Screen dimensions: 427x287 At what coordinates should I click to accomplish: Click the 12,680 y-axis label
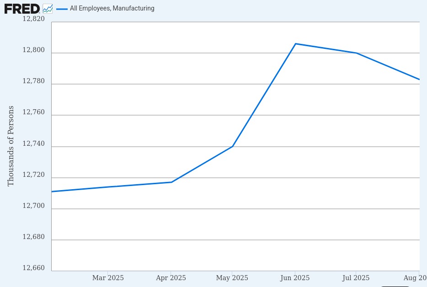click(x=33, y=237)
